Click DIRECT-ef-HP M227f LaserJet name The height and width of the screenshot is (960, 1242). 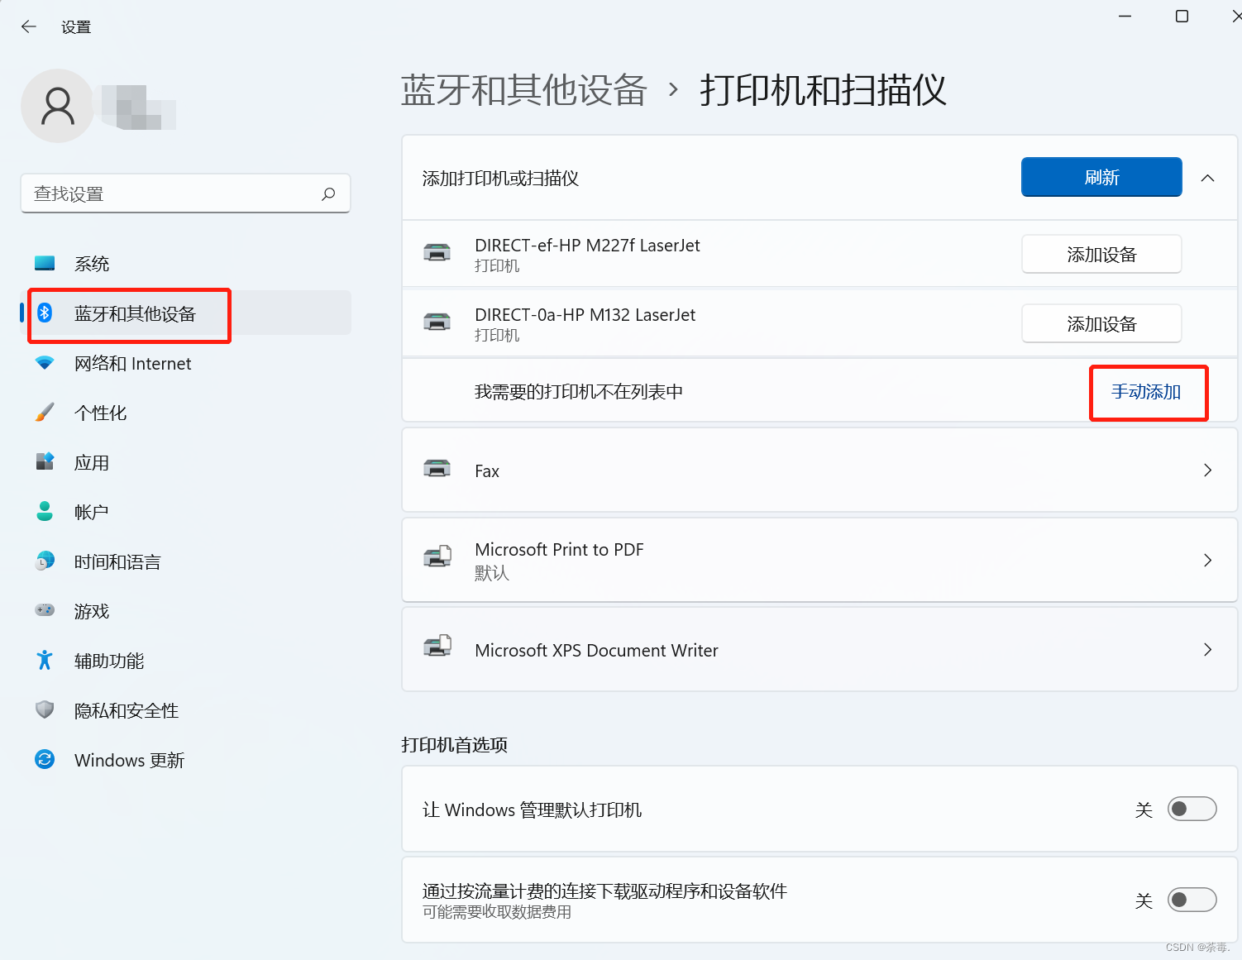click(x=587, y=245)
